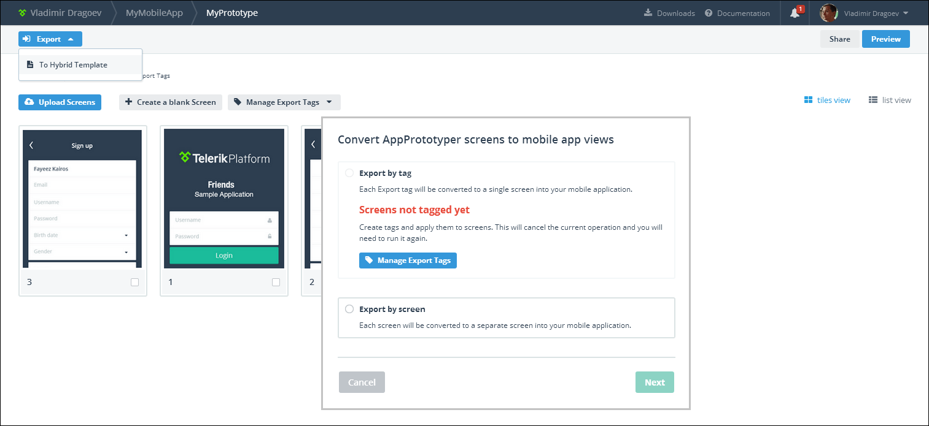Click the Cancel button in dialog
929x426 pixels.
[362, 382]
